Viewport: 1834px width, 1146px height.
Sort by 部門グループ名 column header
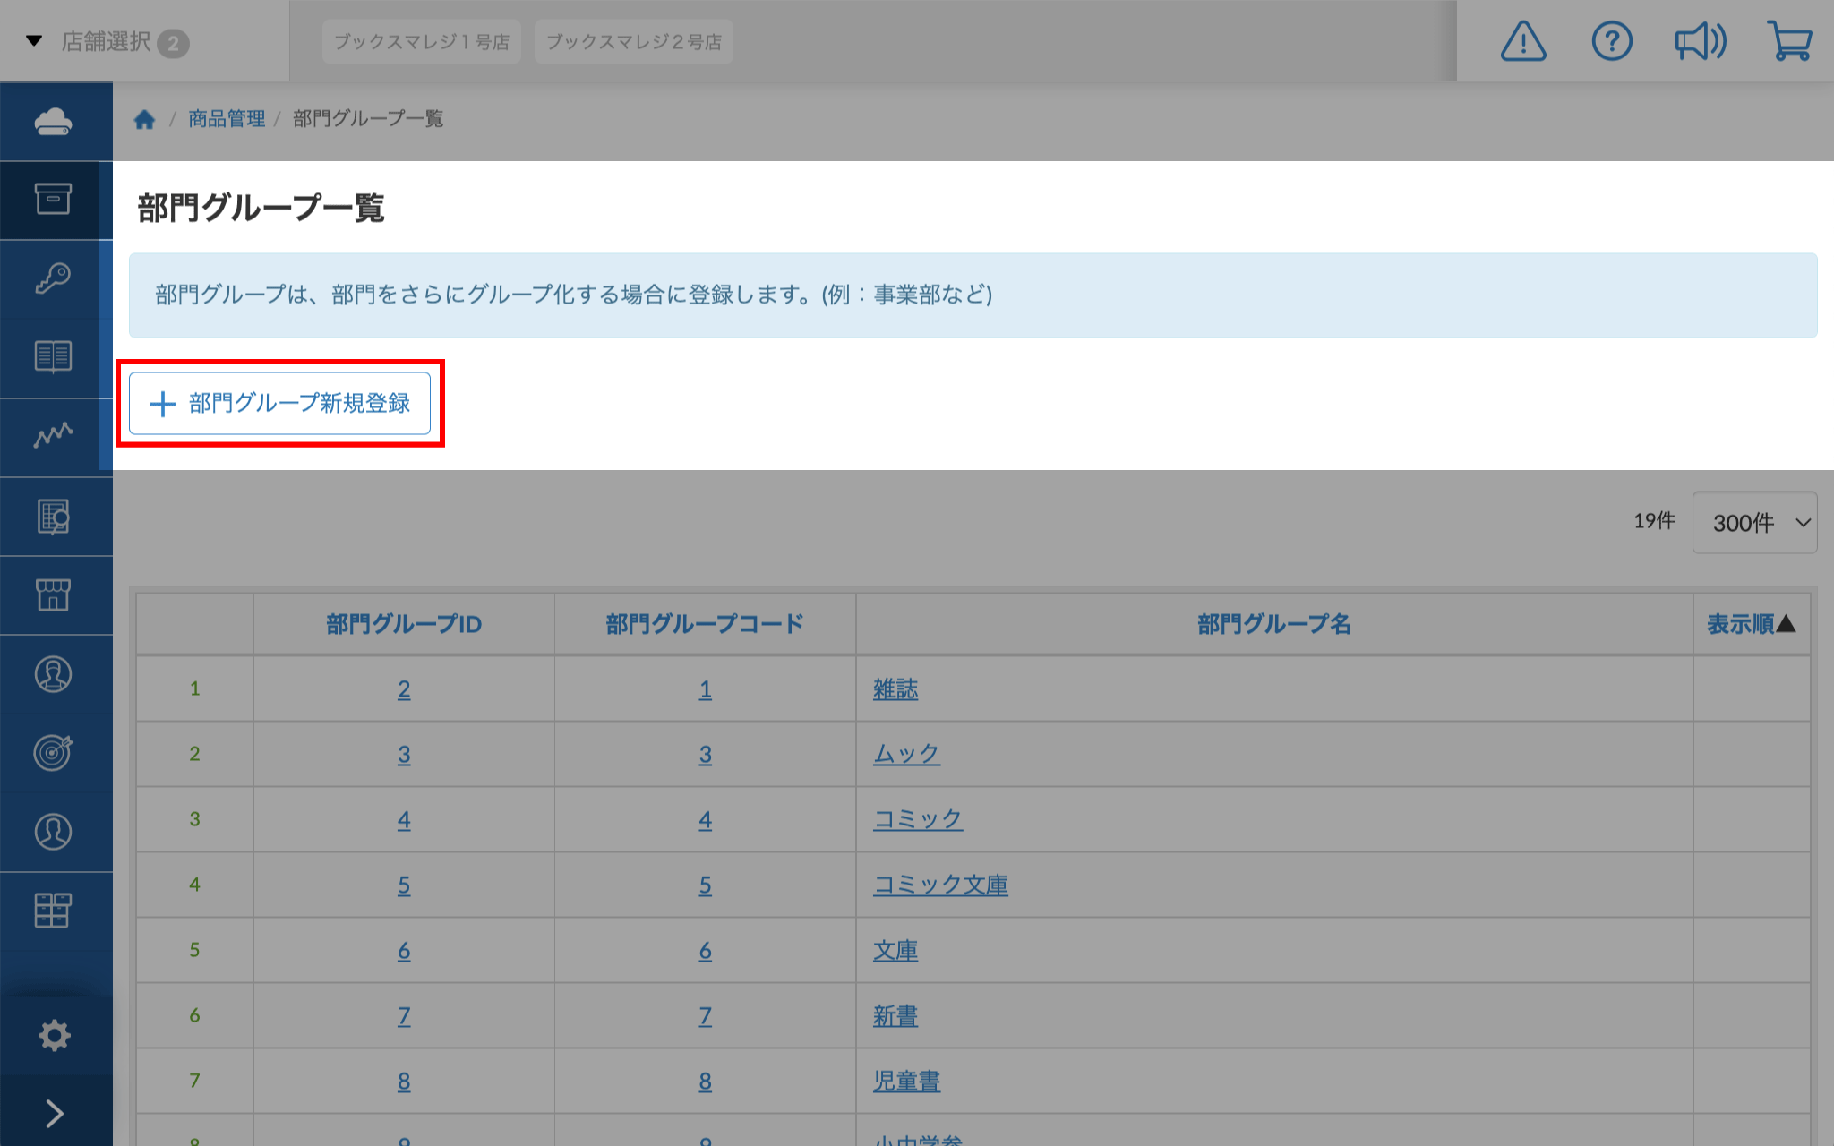pyautogui.click(x=1274, y=624)
